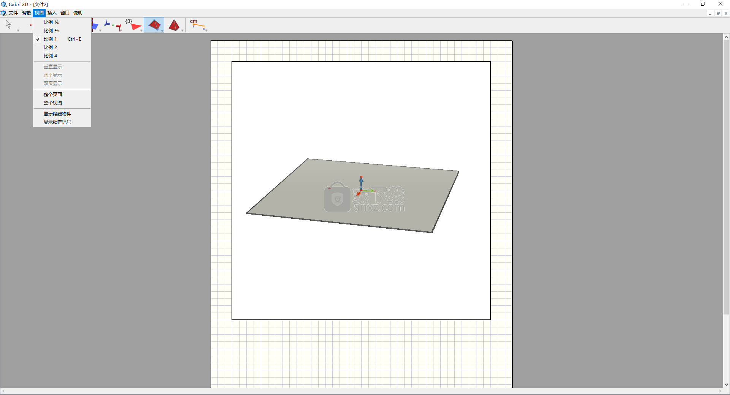Expand the regular polygon dropdown arrow
Screen dimensions: 730x395
pyautogui.click(x=141, y=31)
